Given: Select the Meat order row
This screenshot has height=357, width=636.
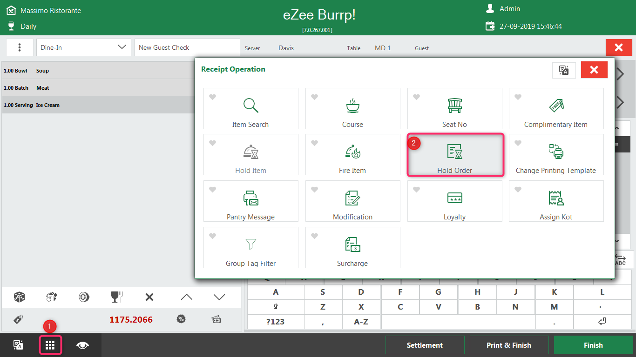Looking at the screenshot, I should pos(98,88).
